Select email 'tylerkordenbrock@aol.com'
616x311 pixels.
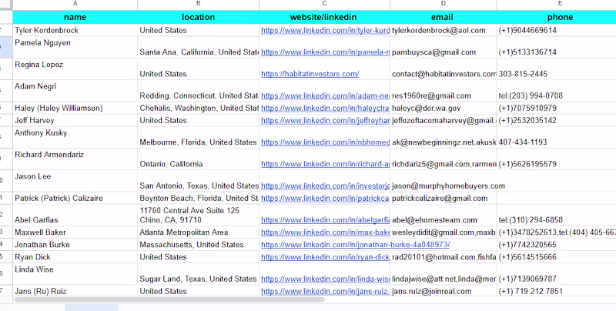[444, 30]
